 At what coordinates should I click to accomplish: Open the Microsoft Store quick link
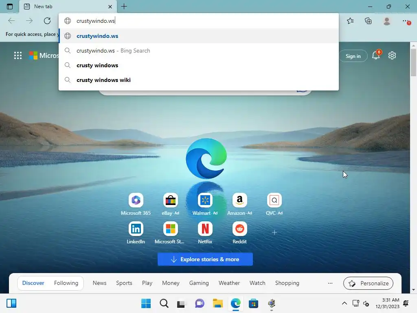pos(170,233)
